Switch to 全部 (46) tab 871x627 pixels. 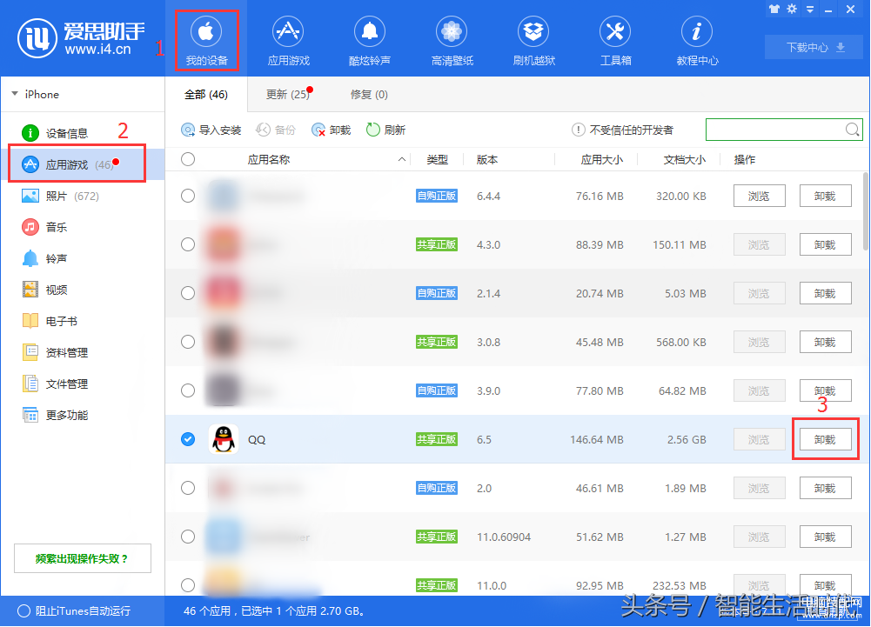pyautogui.click(x=206, y=95)
